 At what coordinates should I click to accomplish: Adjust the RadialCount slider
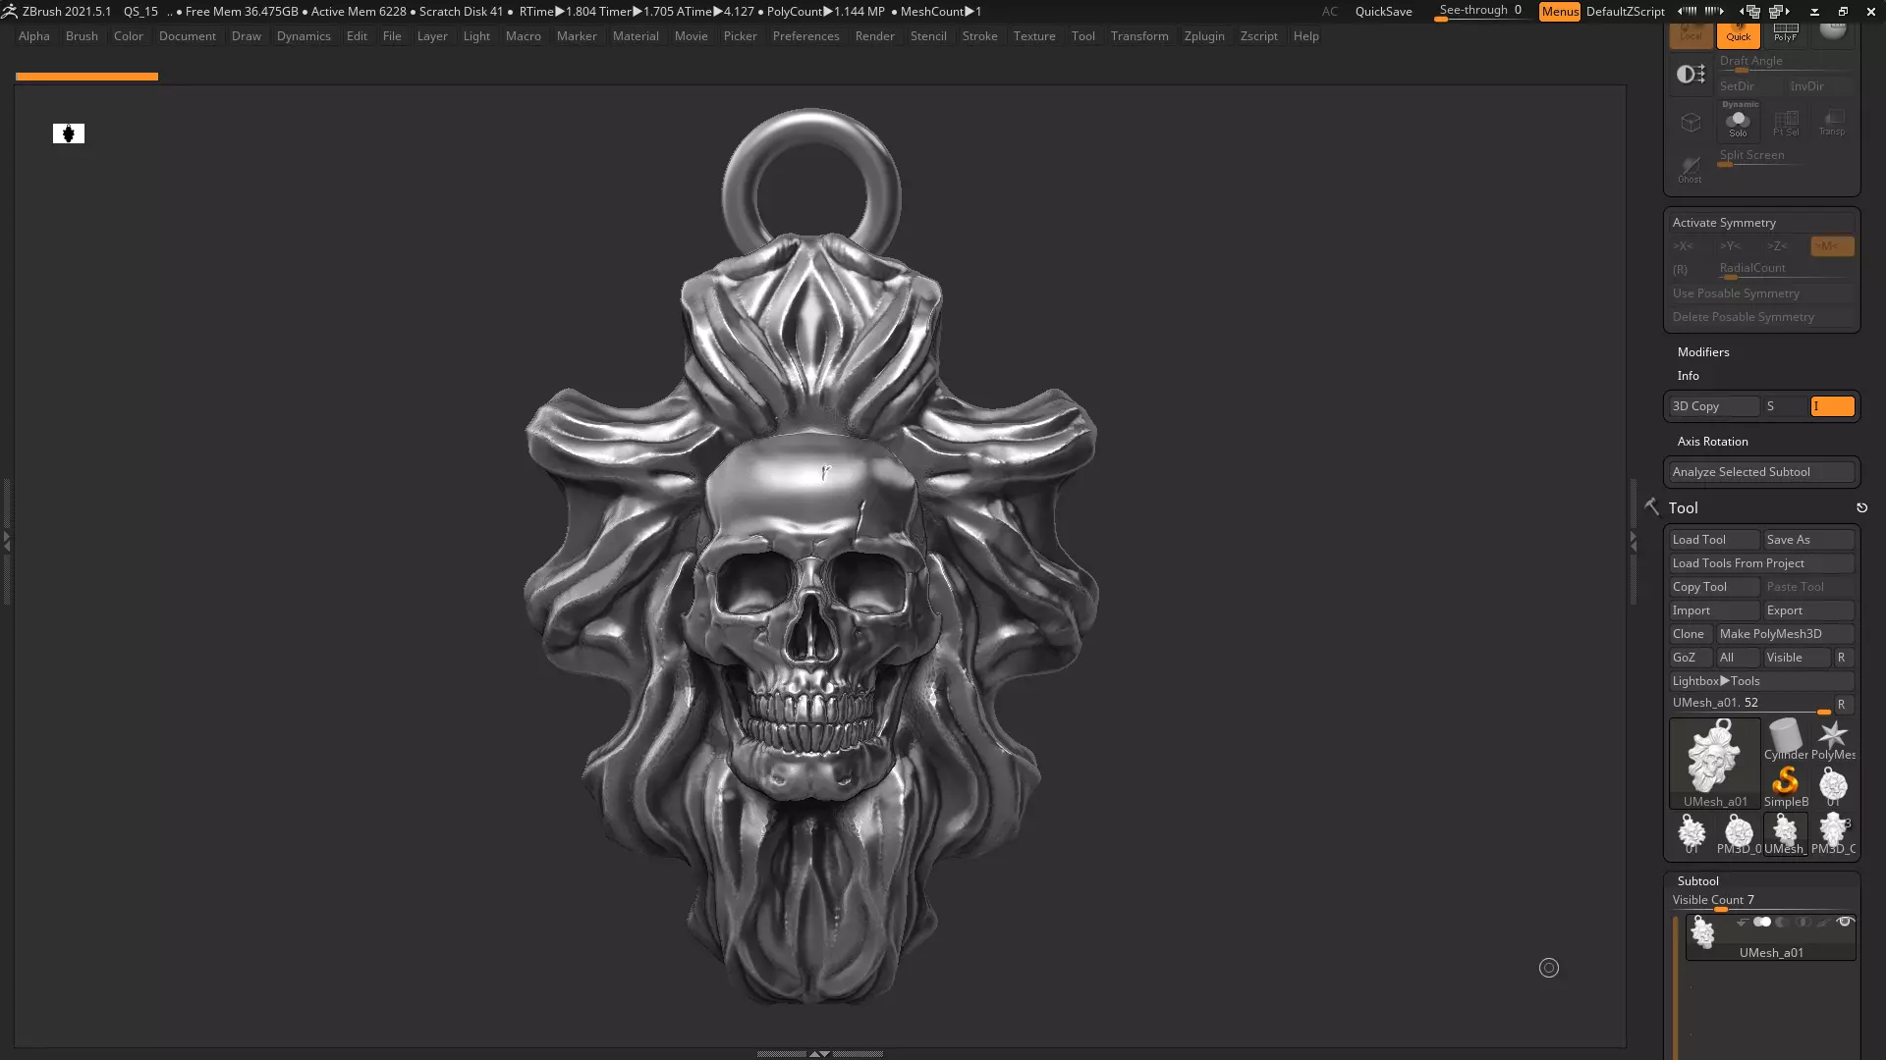pyautogui.click(x=1785, y=270)
